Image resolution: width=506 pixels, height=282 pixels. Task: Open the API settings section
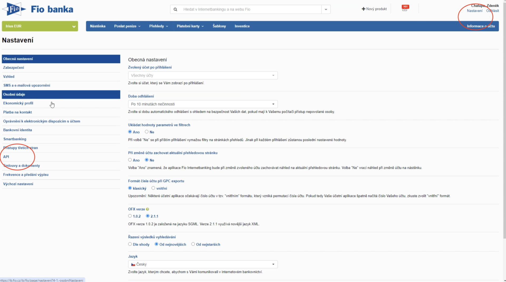(x=61, y=157)
